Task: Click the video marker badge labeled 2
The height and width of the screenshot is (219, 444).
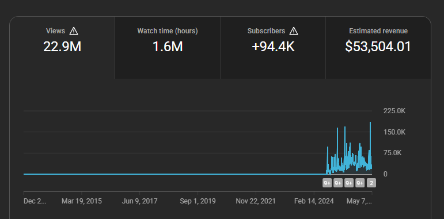Action: tap(371, 183)
